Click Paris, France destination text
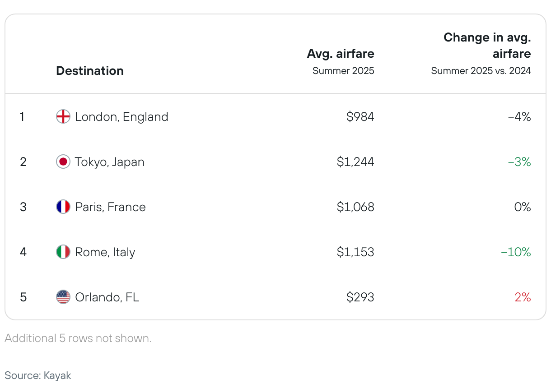 click(110, 207)
